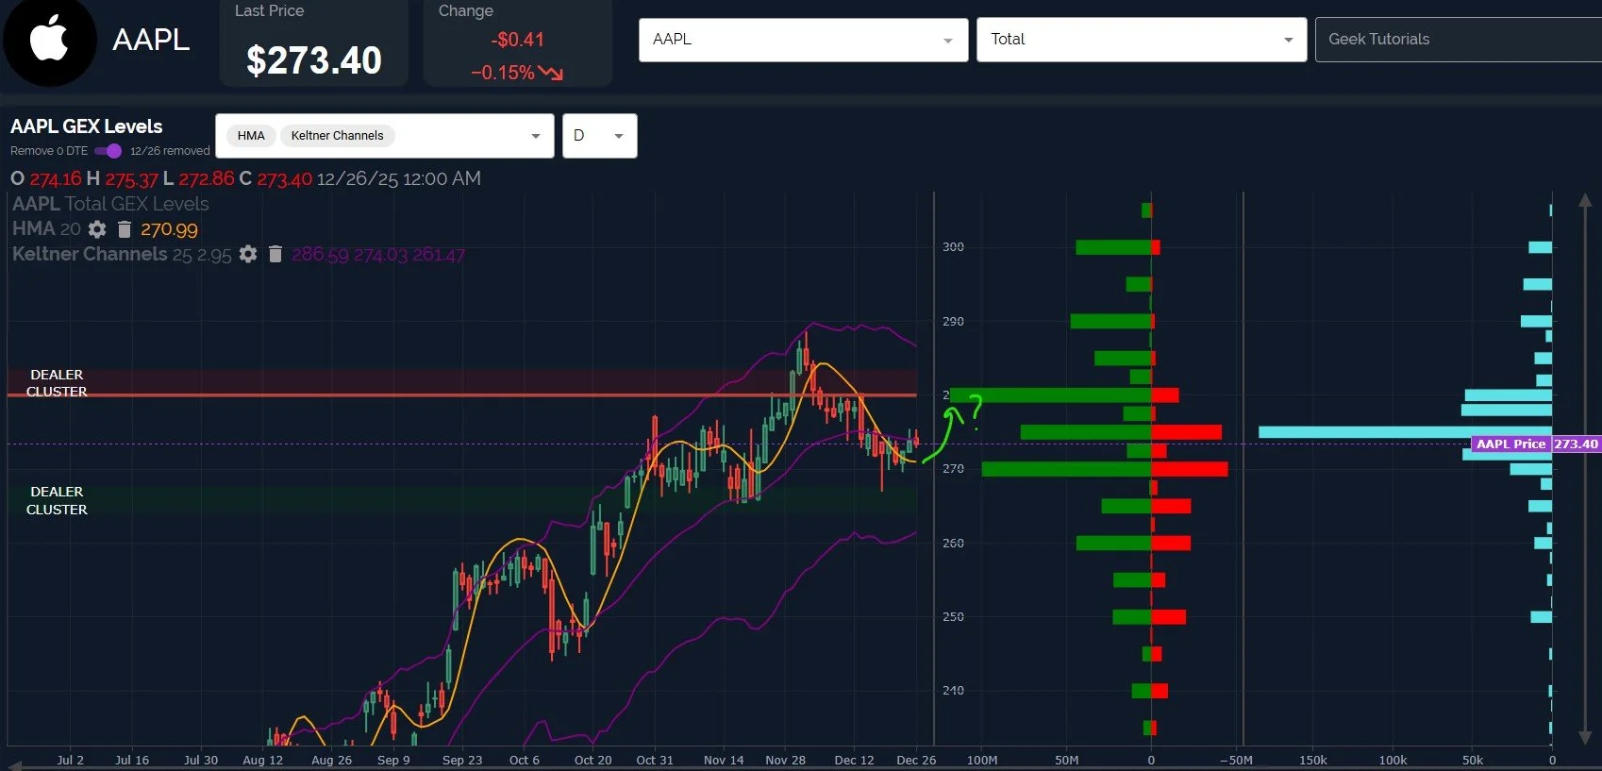1602x771 pixels.
Task: Expand the Total GEX type dropdown
Action: coord(1142,40)
